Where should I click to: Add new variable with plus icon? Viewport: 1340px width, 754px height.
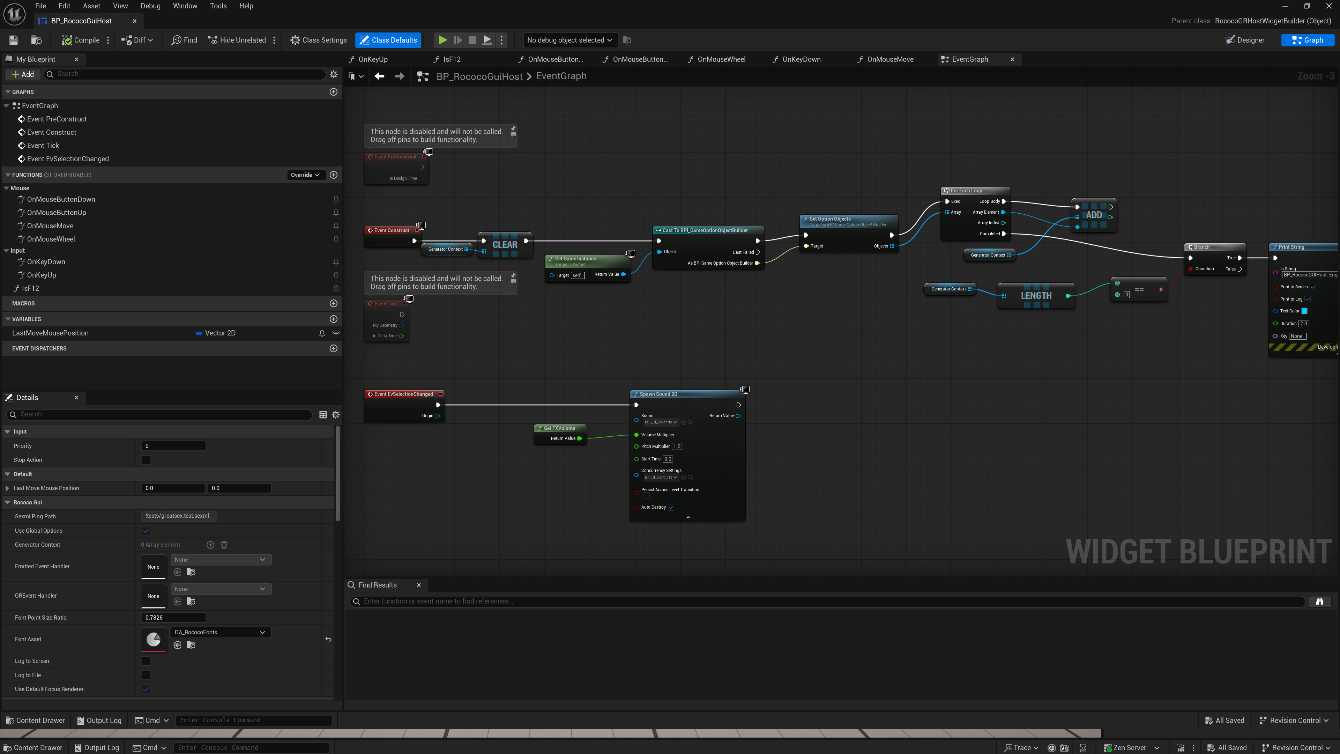click(334, 319)
